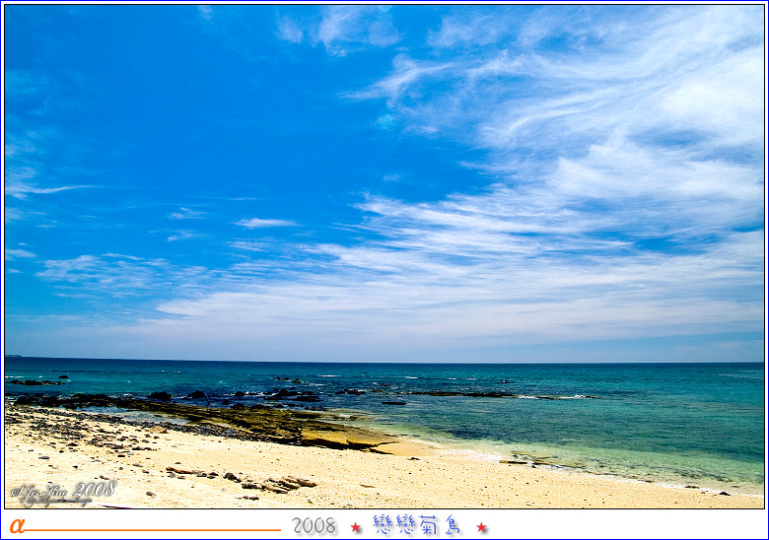Screen dimensions: 769x540
Task: Click the signature watermark on the photo
Action: coord(63,491)
